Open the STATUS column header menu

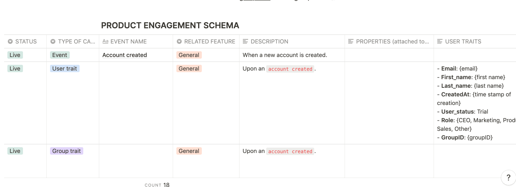pyautogui.click(x=26, y=41)
